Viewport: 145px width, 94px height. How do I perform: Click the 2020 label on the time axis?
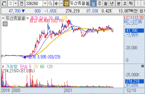[16, 90]
